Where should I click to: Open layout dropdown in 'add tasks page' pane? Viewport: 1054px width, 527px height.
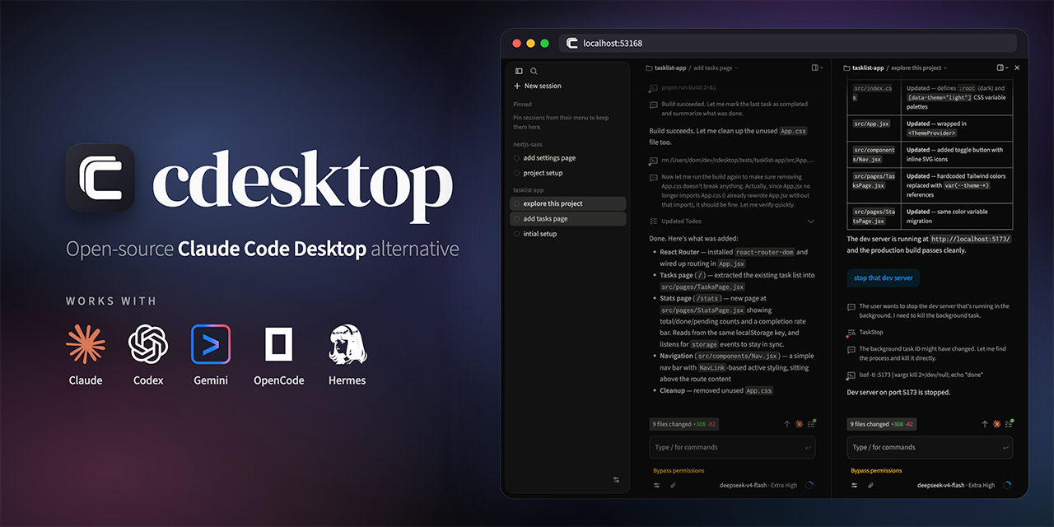817,68
